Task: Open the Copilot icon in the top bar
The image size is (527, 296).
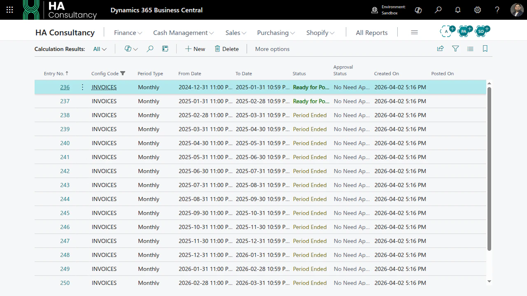Action: click(418, 10)
